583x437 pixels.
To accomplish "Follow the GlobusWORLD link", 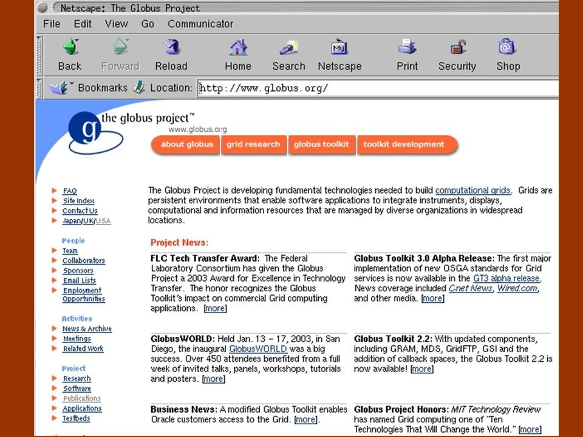I will (258, 350).
